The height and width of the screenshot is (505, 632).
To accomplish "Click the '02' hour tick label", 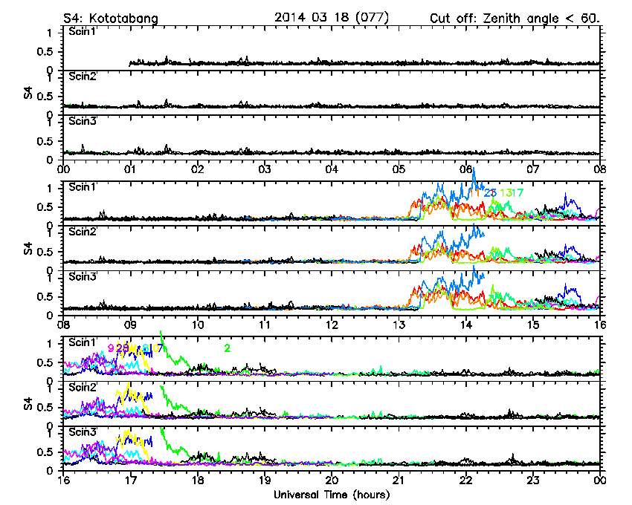I will (198, 169).
